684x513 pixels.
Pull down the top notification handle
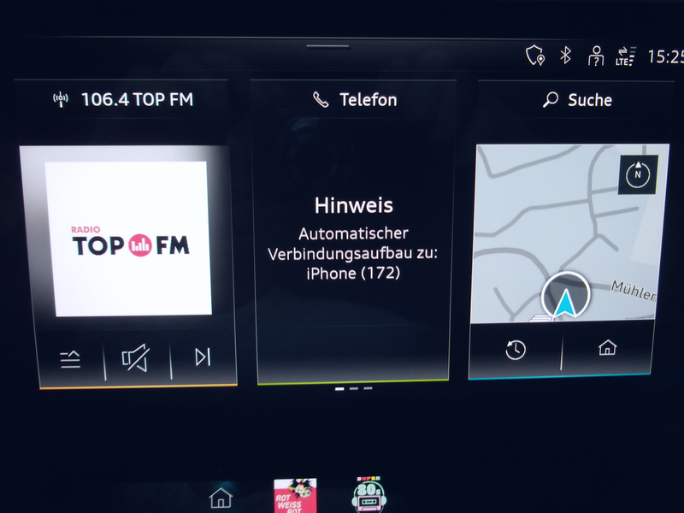tap(327, 46)
